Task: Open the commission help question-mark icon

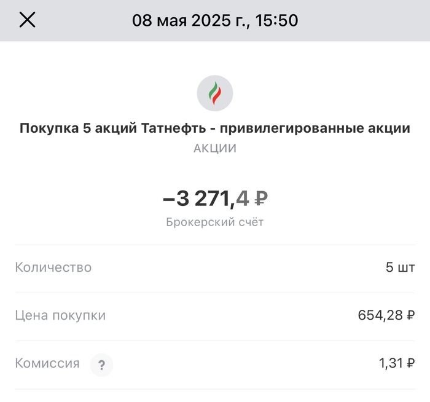Action: tap(102, 365)
